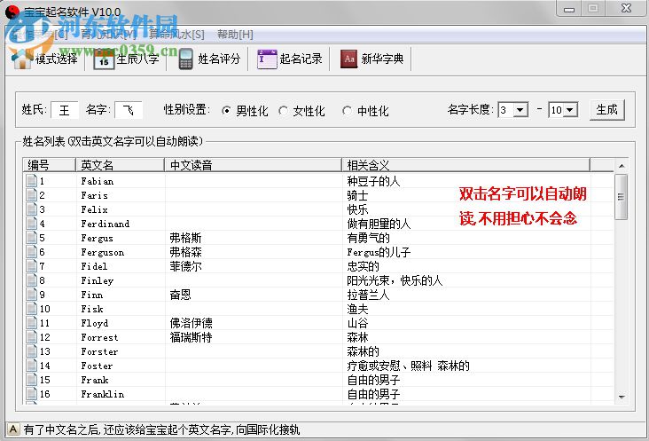Click the document icon for row 6 Ferguson
The width and height of the screenshot is (649, 441).
(31, 252)
